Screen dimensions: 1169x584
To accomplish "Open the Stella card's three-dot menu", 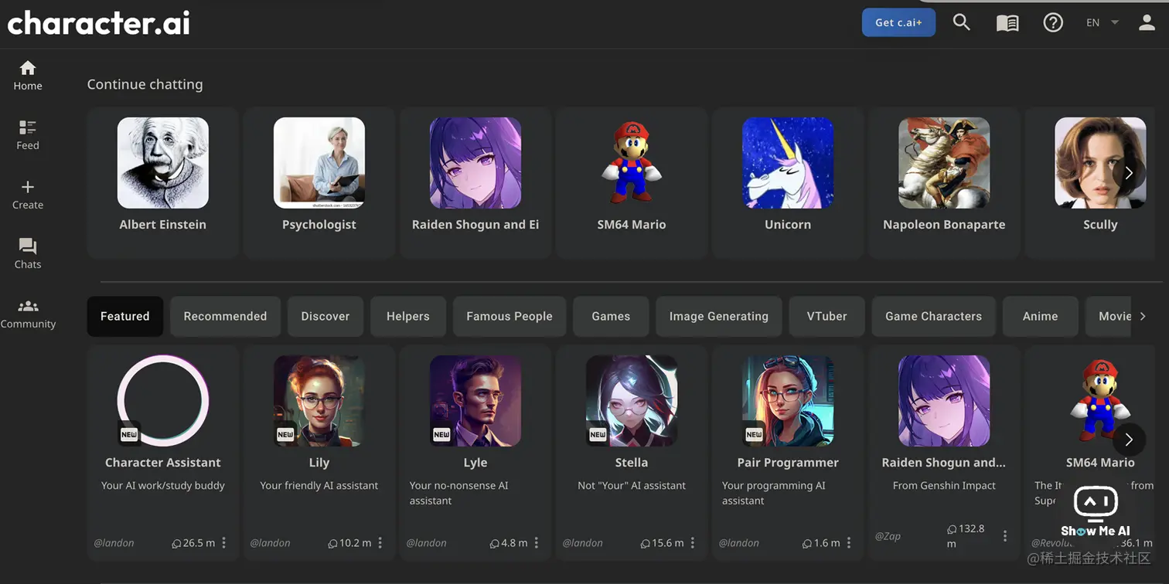I will point(693,543).
